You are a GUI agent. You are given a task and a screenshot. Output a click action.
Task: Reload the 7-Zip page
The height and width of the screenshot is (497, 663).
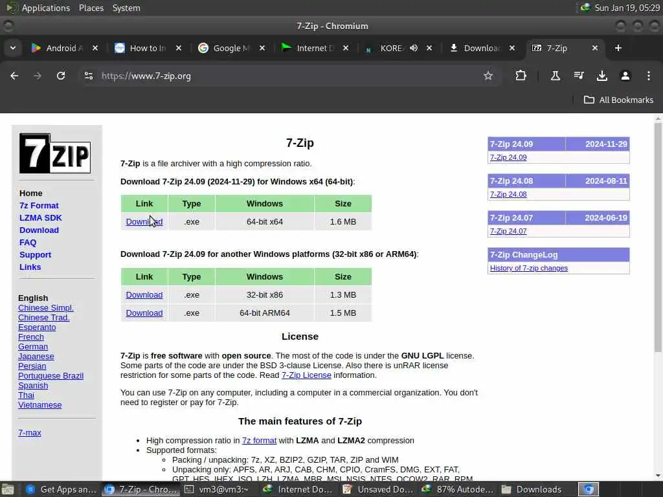(61, 76)
